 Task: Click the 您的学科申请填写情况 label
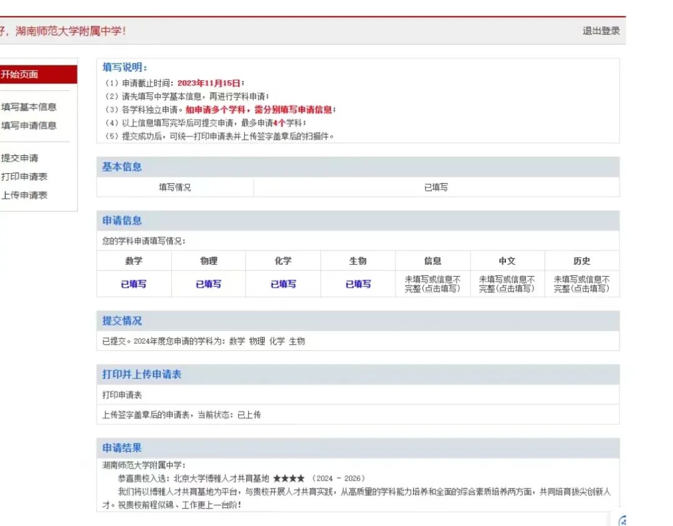pyautogui.click(x=143, y=241)
